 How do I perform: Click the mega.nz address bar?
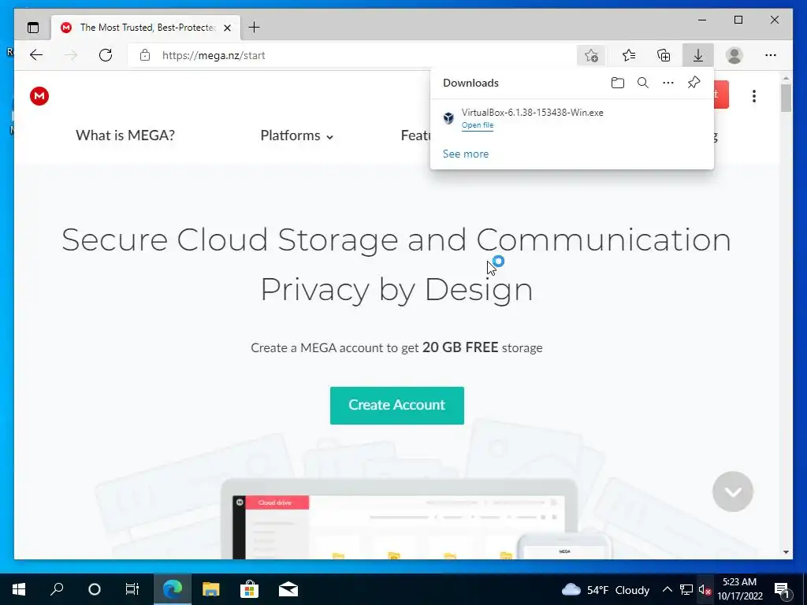(x=350, y=55)
